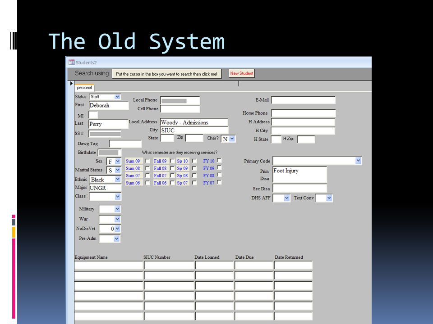The width and height of the screenshot is (433, 324).
Task: Tick the Fall 08 checkbox
Action: click(172, 168)
